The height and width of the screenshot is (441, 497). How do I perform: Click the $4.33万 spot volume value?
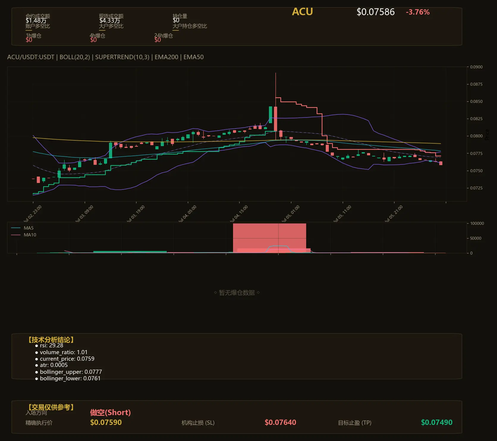(x=110, y=21)
